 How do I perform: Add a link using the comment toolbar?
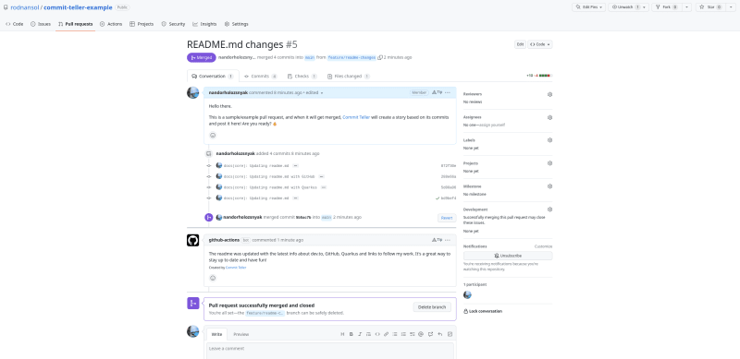coord(386,334)
